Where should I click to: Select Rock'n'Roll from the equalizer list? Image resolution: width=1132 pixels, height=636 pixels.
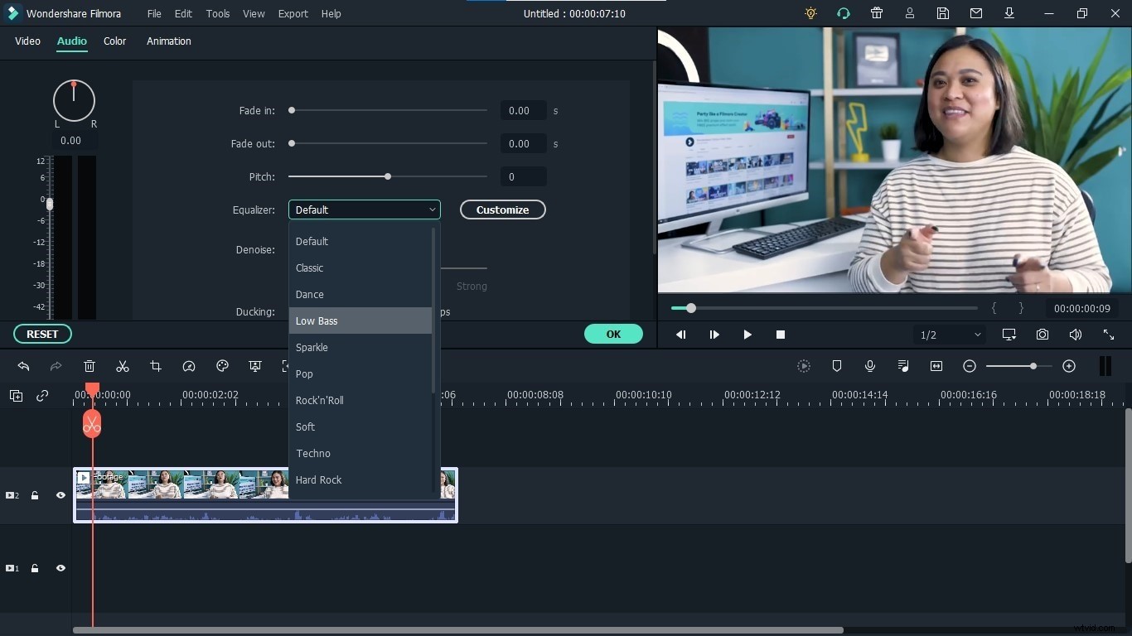tap(320, 400)
